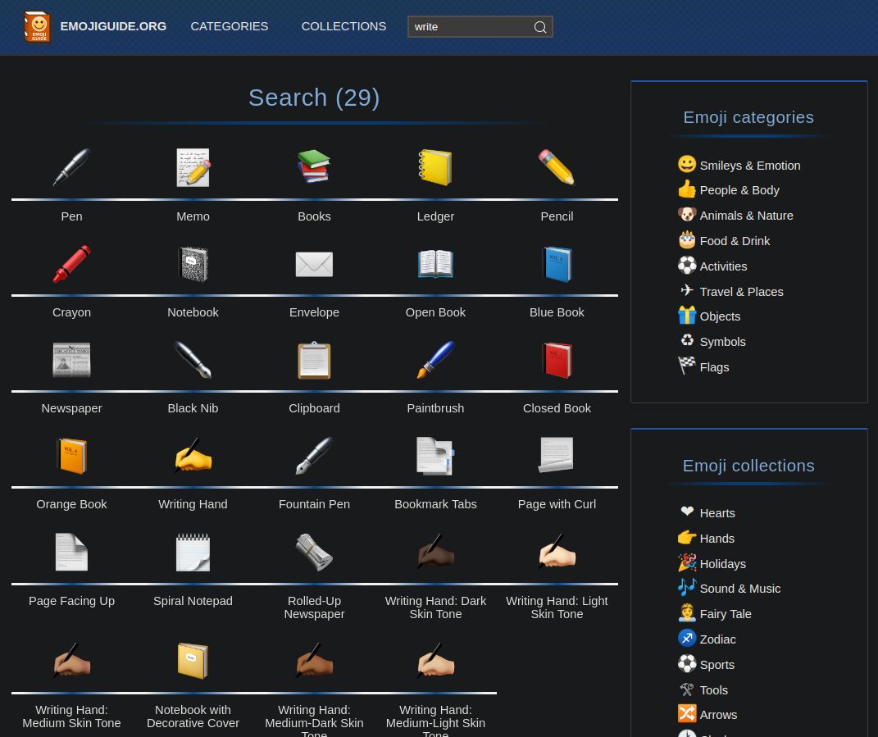
Task: Click the Black Nib emoji icon
Action: click(193, 360)
